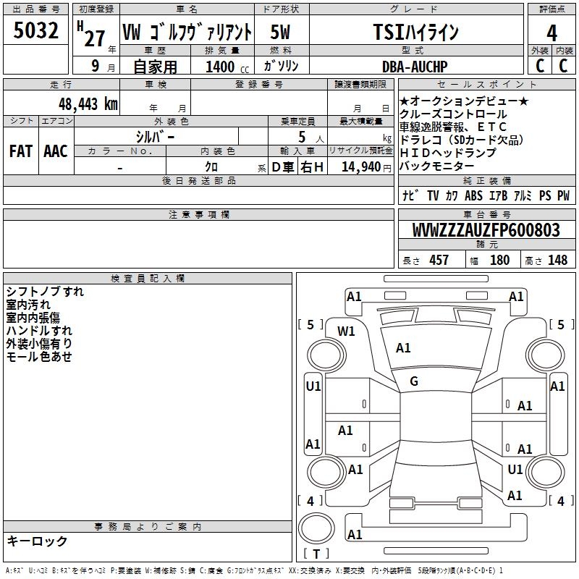Select the model code DBA-AUCHP
579x579 pixels.
point(415,67)
